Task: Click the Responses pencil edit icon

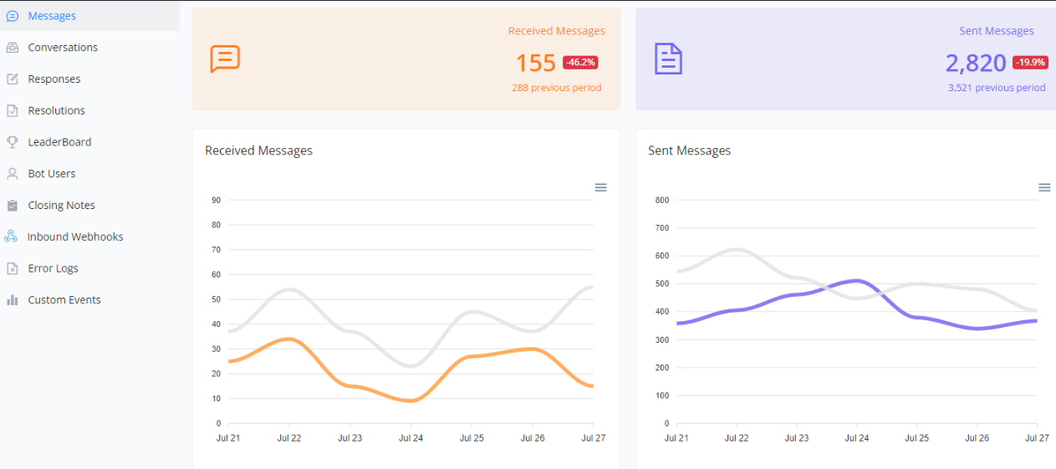Action: [12, 79]
